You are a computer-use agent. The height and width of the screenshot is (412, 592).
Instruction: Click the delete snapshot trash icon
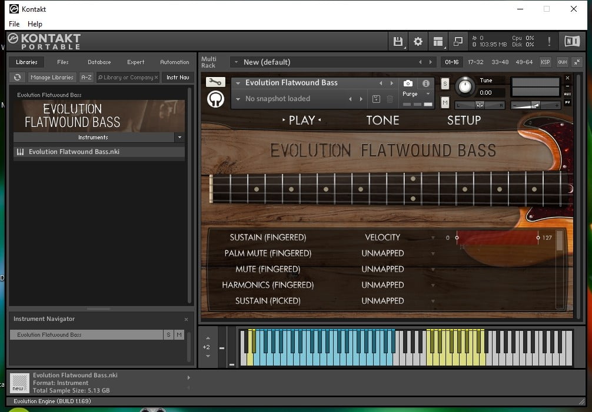click(390, 99)
